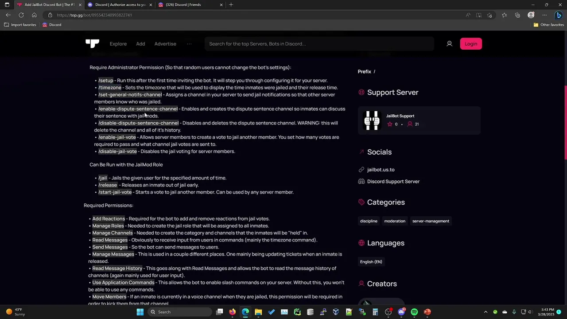
Task: Focus the top Servers and Bots search field
Action: pos(319,44)
